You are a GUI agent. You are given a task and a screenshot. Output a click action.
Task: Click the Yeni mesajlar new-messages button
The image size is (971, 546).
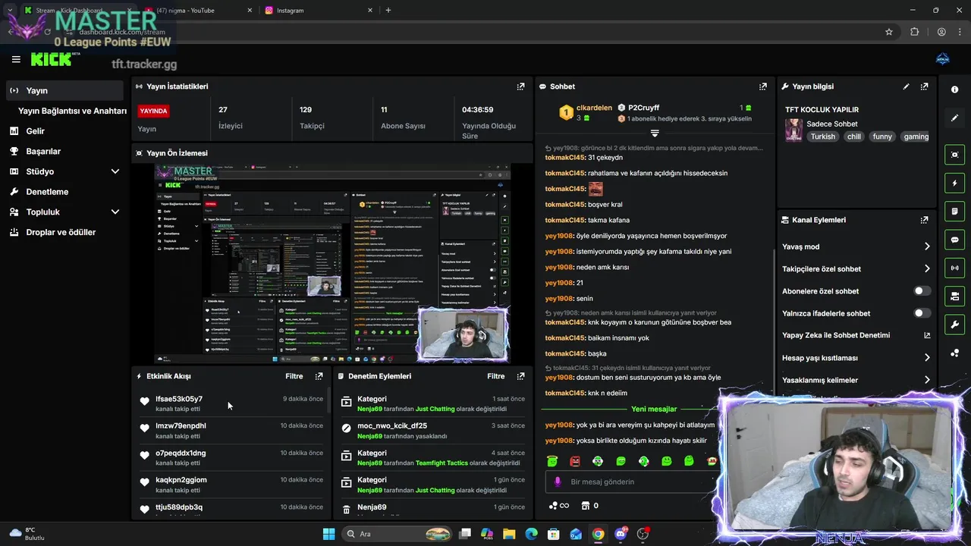click(x=654, y=409)
